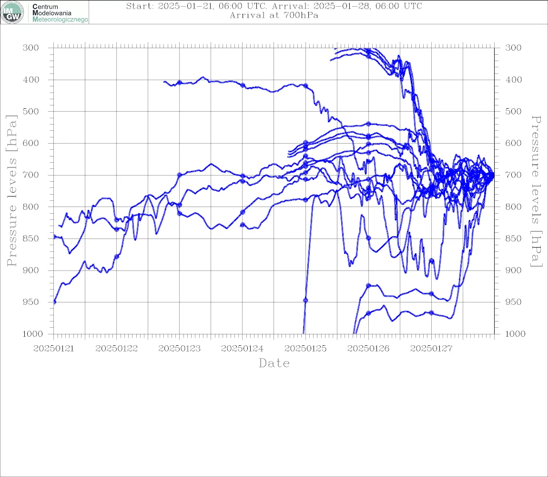Click the left axis 1000 label
This screenshot has height=477, width=548.
tap(32, 334)
